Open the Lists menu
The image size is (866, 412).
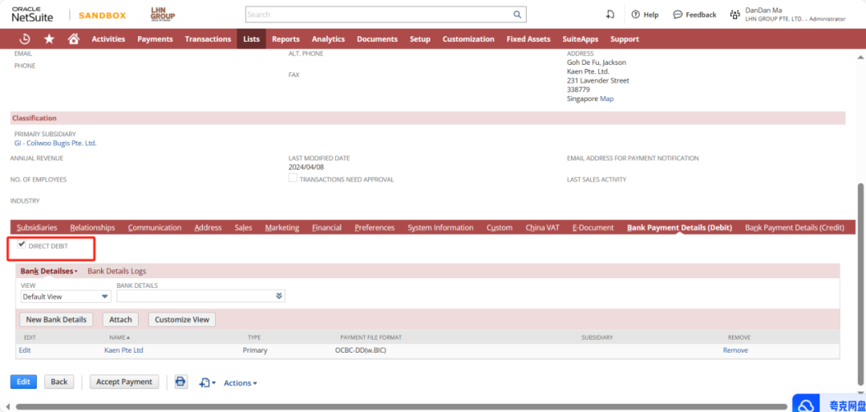251,39
